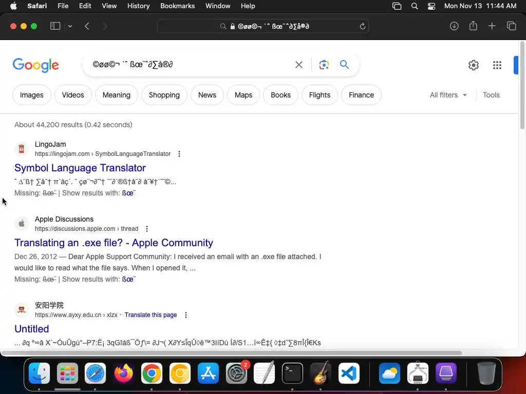Open more options for Apple Discussions result
The height and width of the screenshot is (394, 526).
(x=146, y=229)
